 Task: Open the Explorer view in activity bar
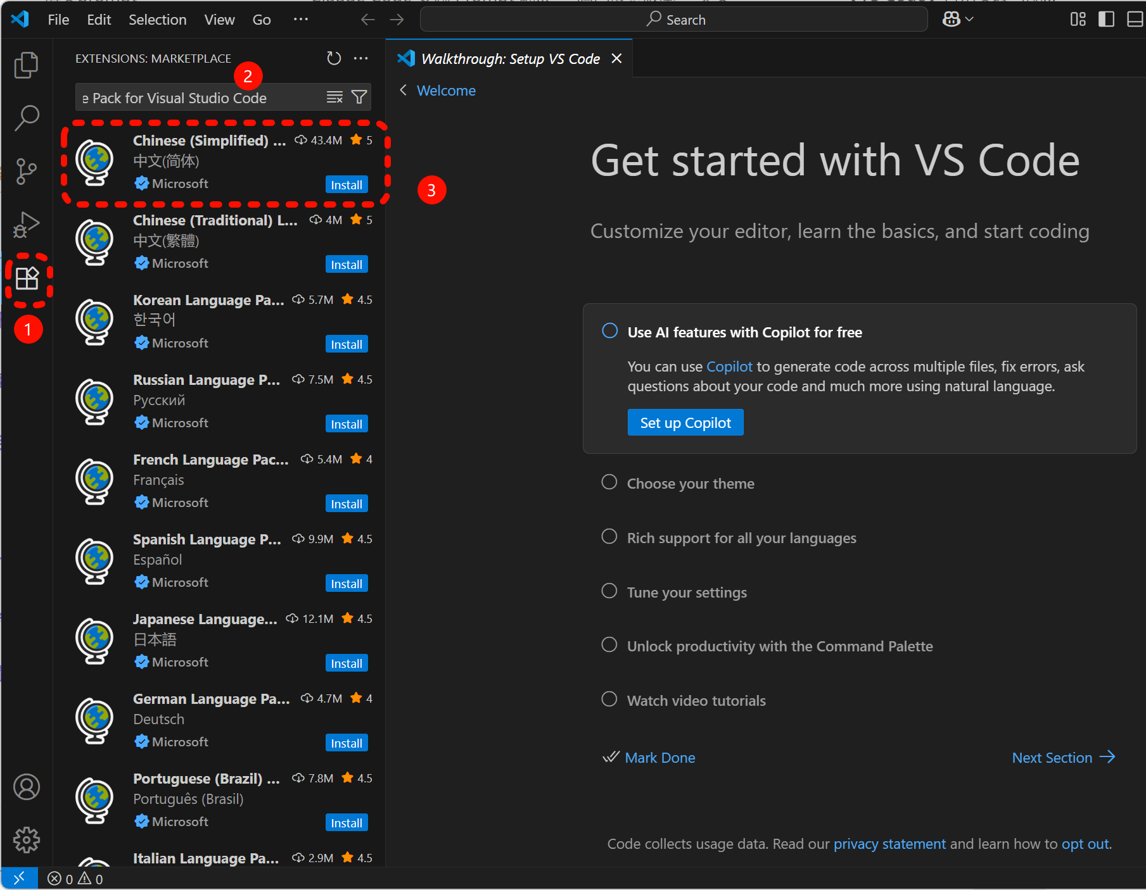tap(26, 65)
